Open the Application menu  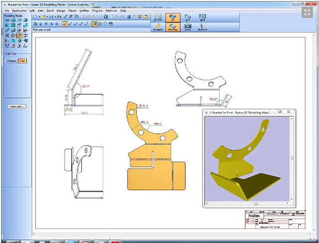(x=19, y=10)
